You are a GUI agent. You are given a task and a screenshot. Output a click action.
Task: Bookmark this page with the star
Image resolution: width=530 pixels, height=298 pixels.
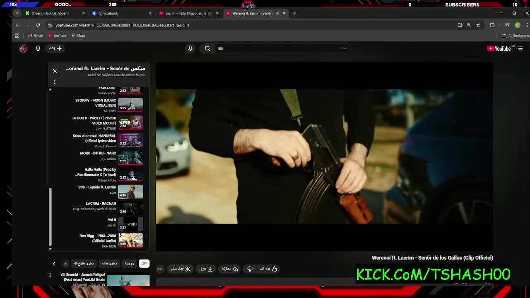[x=478, y=25]
